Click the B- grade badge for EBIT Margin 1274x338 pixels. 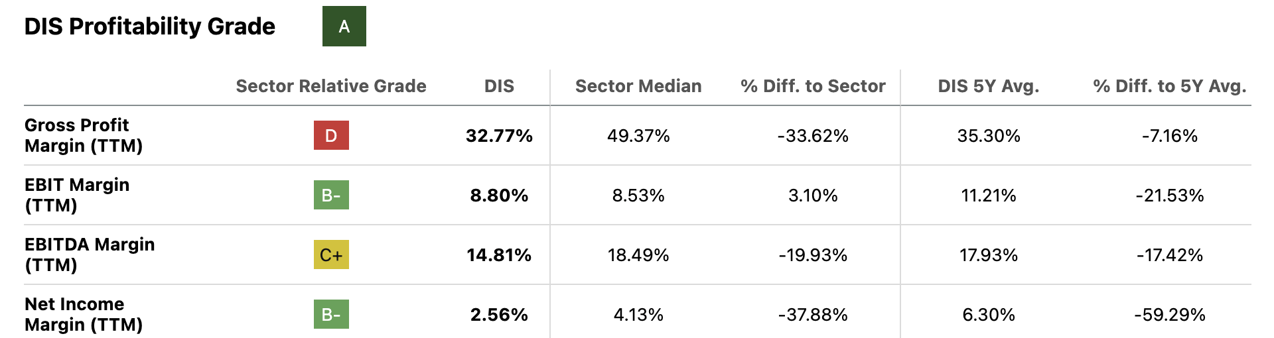(331, 196)
